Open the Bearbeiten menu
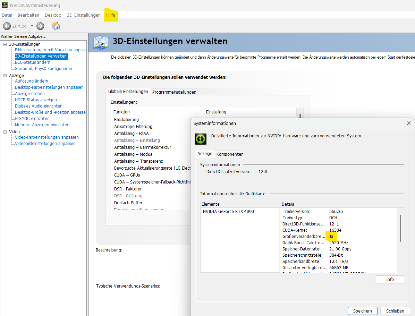This screenshot has height=316, width=415. pyautogui.click(x=28, y=15)
